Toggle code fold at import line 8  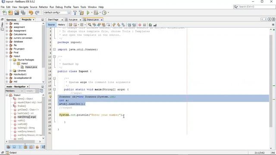(54, 50)
